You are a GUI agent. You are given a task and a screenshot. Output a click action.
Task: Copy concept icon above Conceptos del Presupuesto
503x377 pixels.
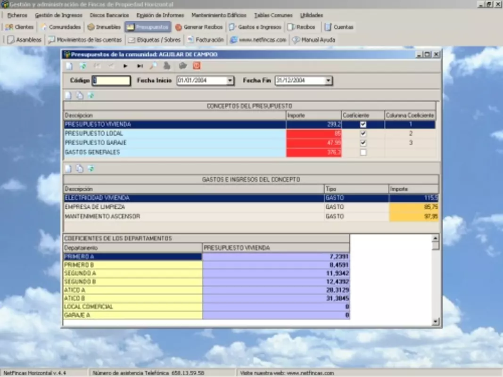(x=80, y=96)
